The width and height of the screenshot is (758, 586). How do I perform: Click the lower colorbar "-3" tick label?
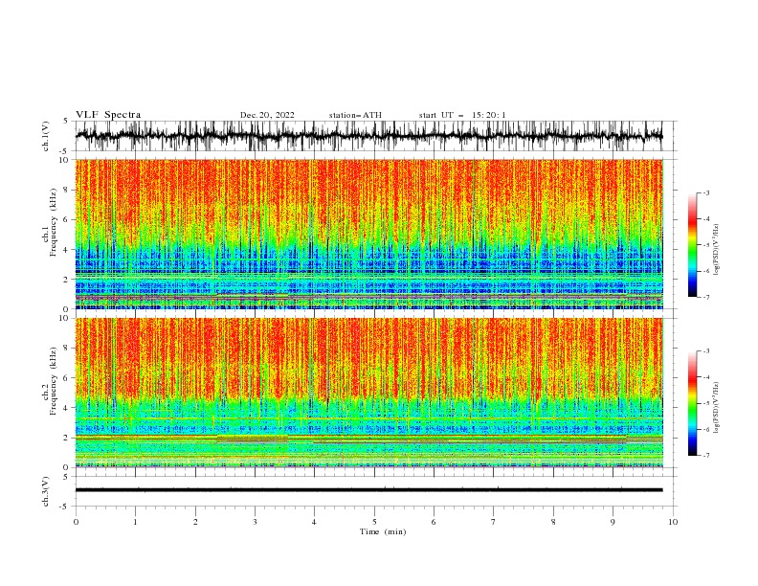(x=706, y=351)
